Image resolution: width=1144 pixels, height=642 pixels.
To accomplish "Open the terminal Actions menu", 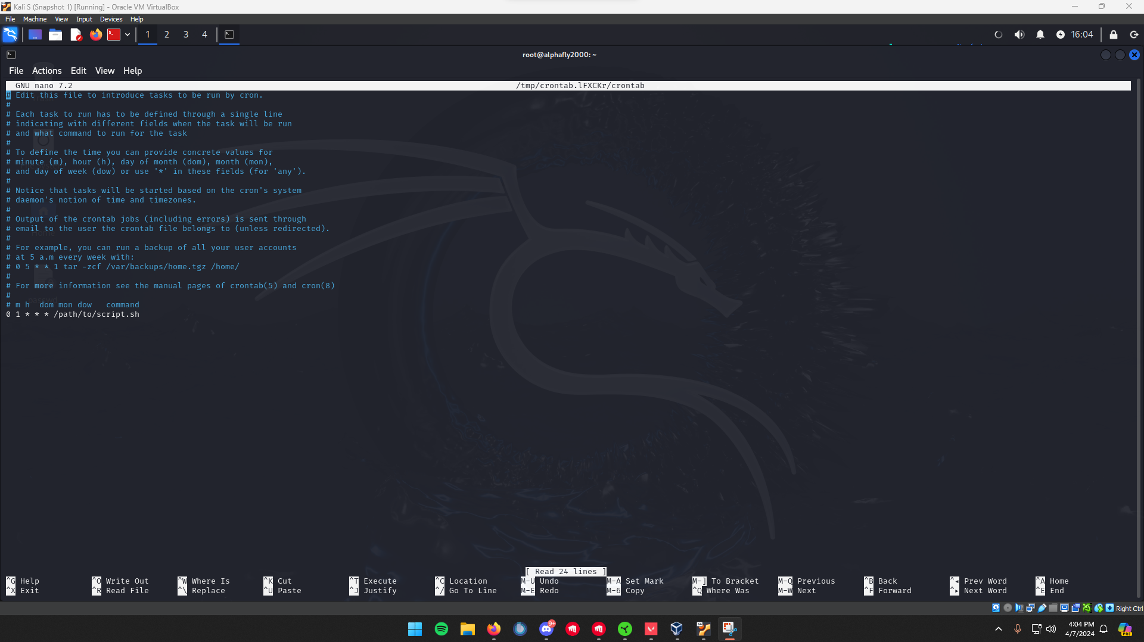I will (47, 71).
